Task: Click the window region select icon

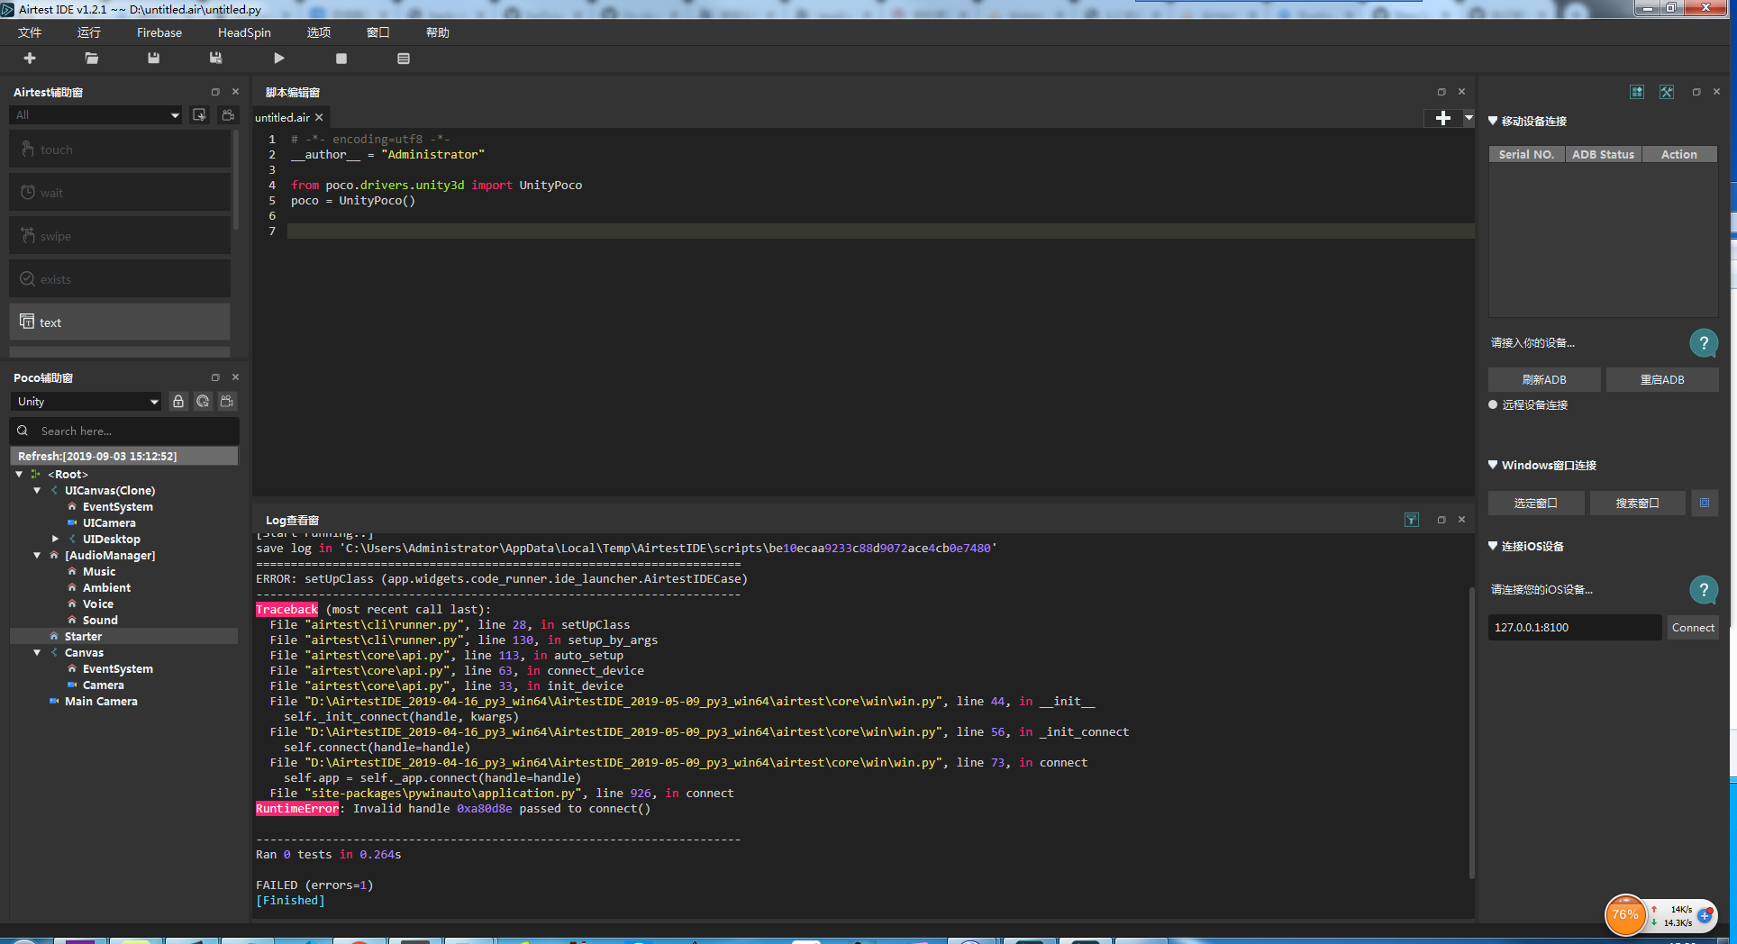Action: 1705,503
